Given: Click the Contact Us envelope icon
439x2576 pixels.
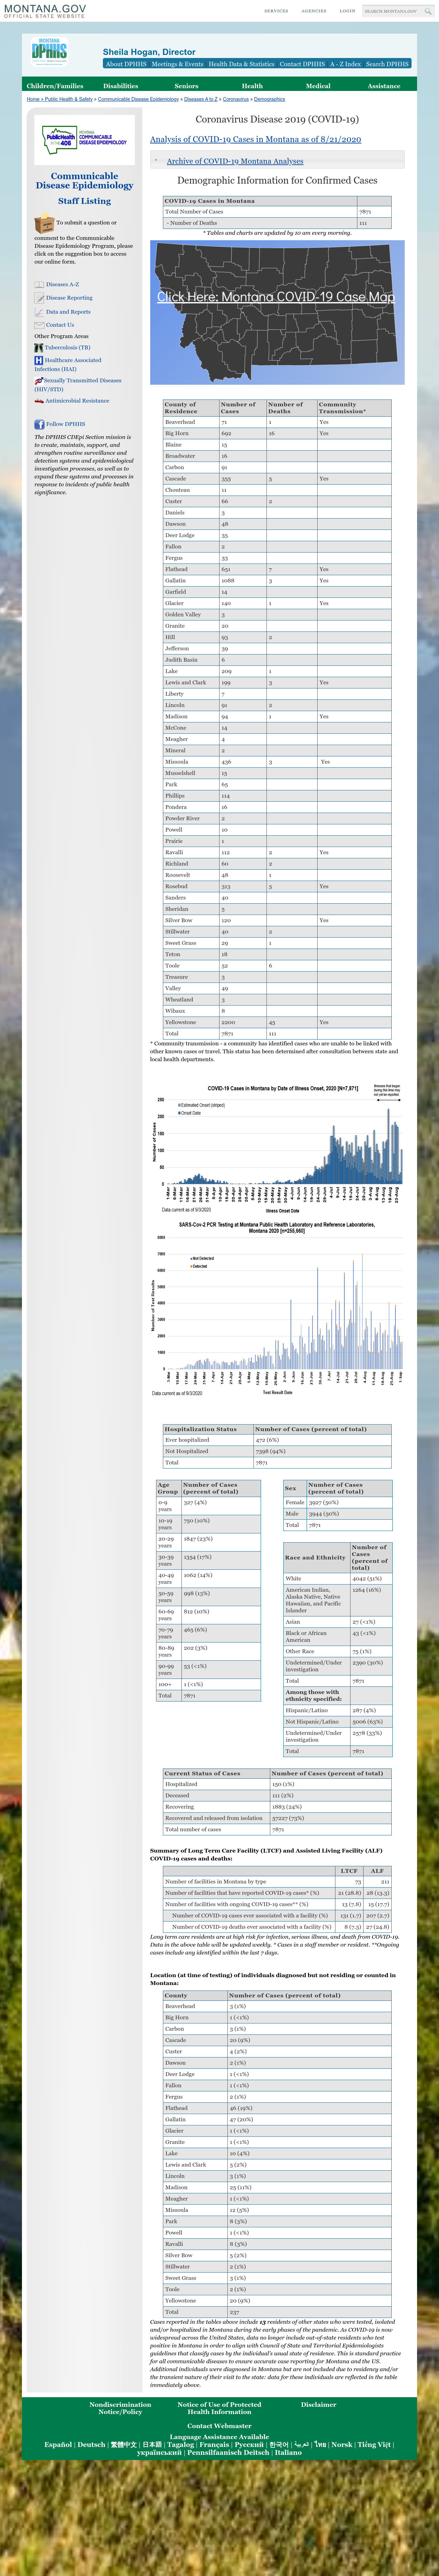Looking at the screenshot, I should point(39,325).
